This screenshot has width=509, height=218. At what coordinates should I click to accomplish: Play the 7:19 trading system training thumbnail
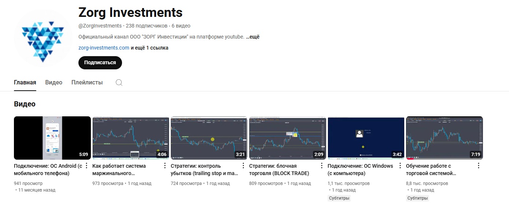(445, 138)
